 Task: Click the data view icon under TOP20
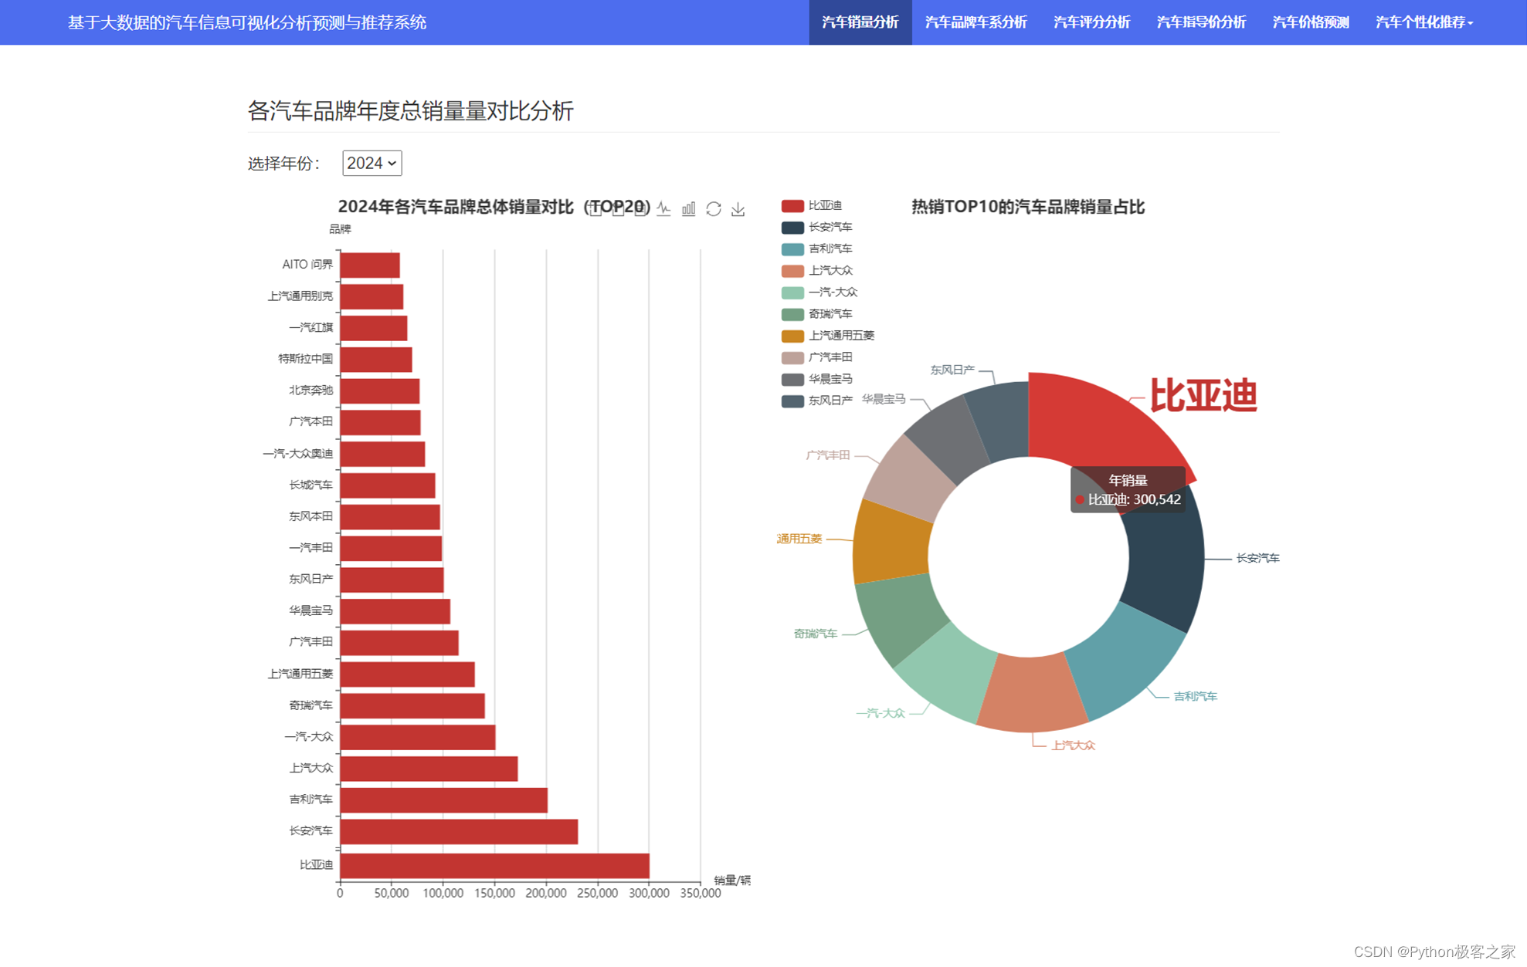click(x=641, y=209)
